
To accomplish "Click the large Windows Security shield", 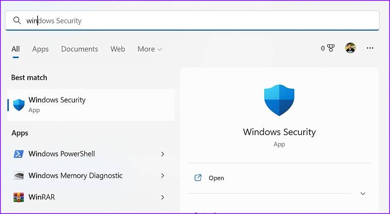I will click(279, 100).
